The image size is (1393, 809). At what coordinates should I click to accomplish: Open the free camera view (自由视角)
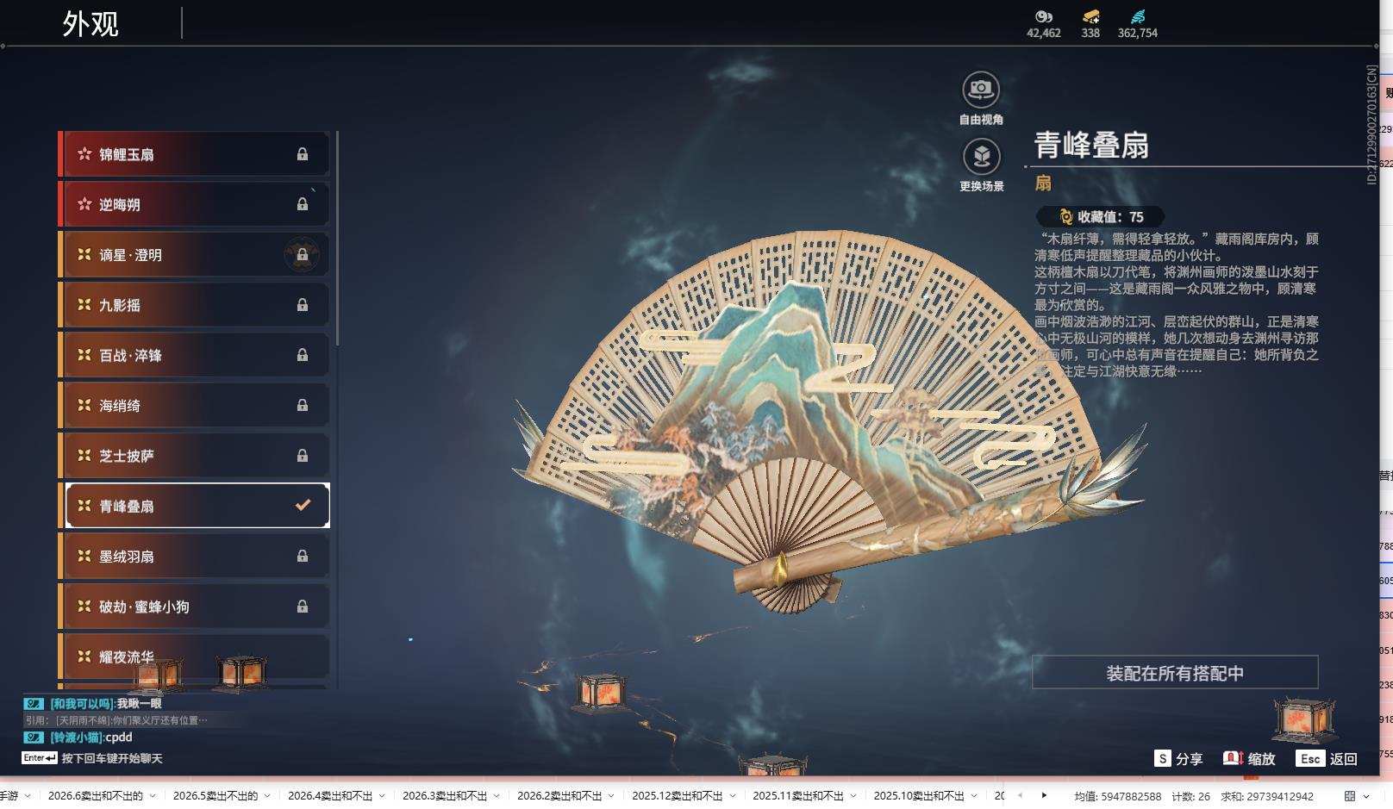tap(981, 90)
